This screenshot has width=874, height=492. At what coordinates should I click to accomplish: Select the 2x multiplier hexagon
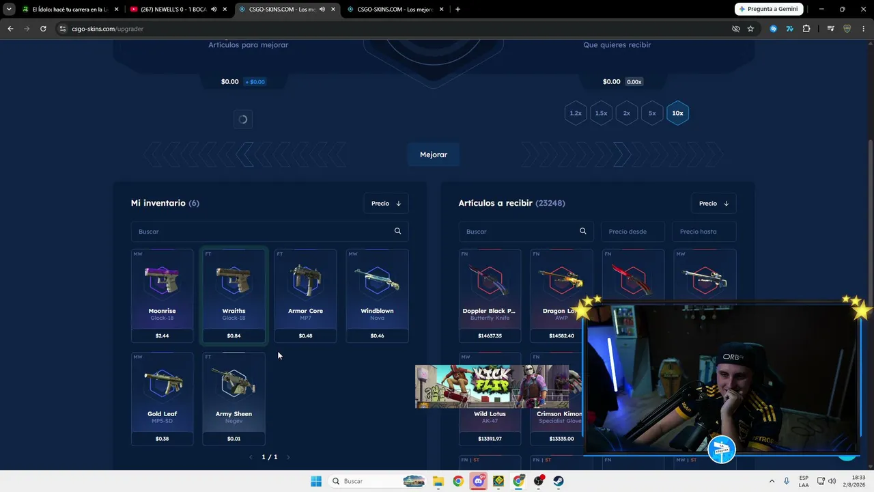(x=626, y=113)
